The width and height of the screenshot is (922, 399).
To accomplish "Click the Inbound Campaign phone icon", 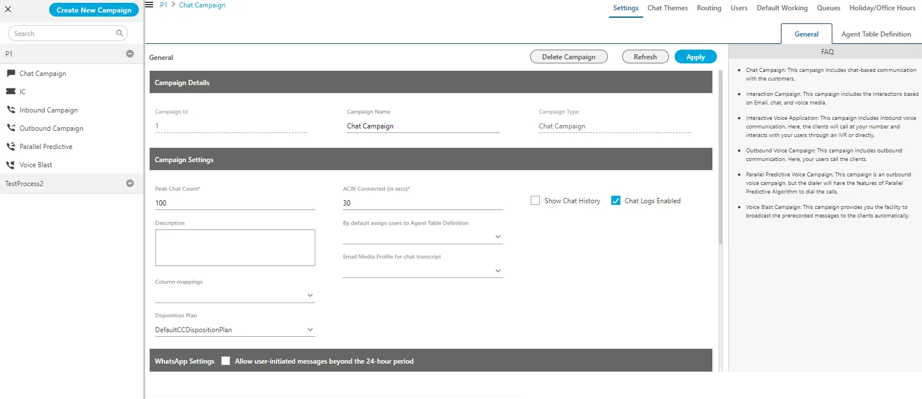I will [11, 110].
